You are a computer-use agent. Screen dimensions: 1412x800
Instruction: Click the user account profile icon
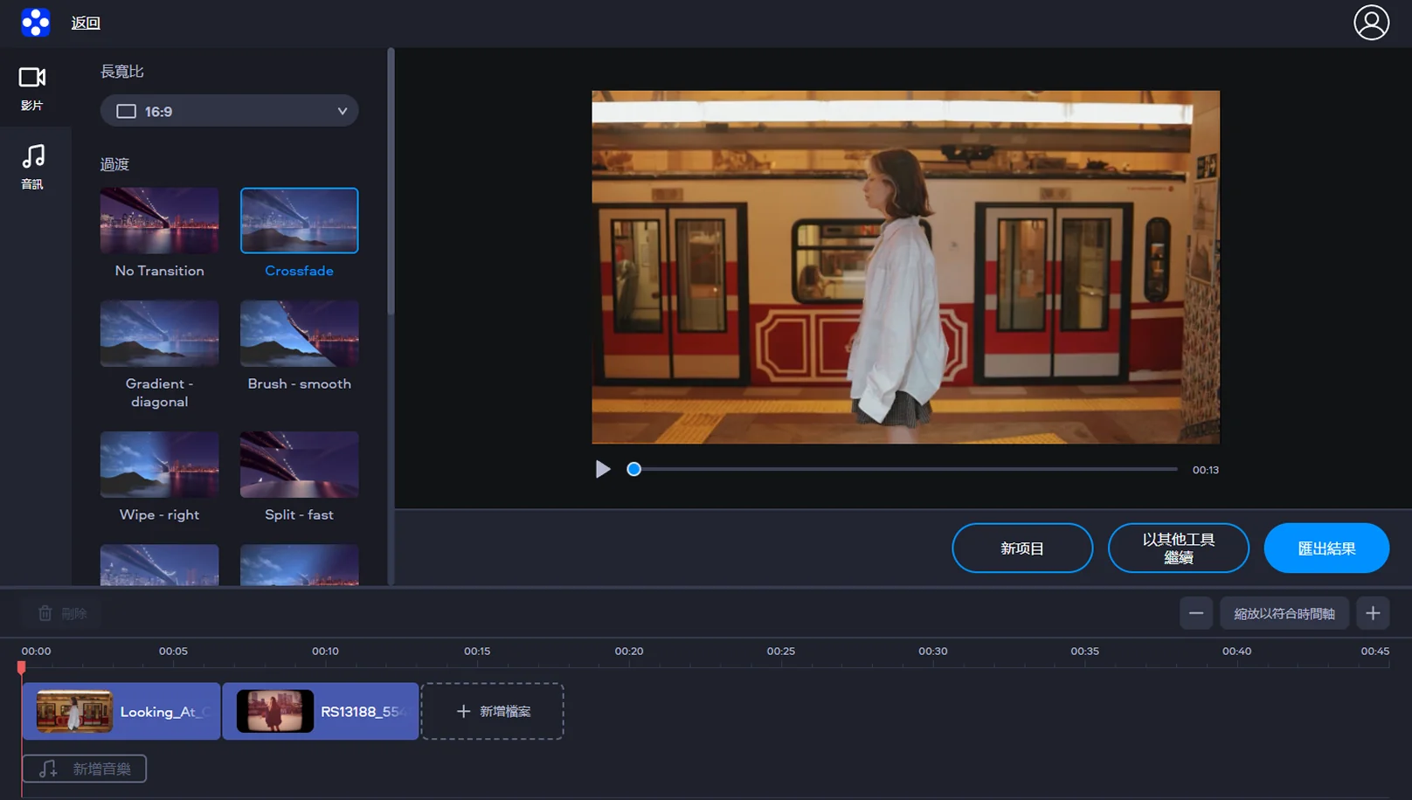pos(1371,23)
